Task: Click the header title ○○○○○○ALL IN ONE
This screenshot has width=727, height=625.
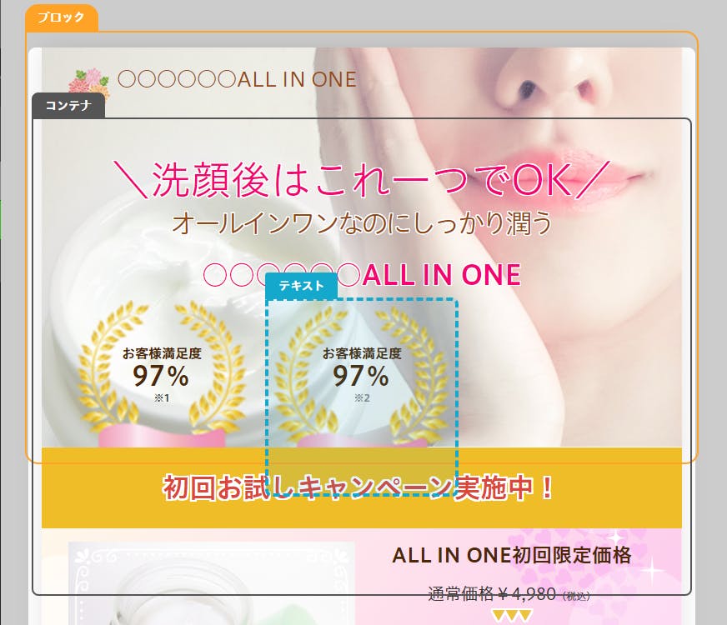Action: (237, 79)
